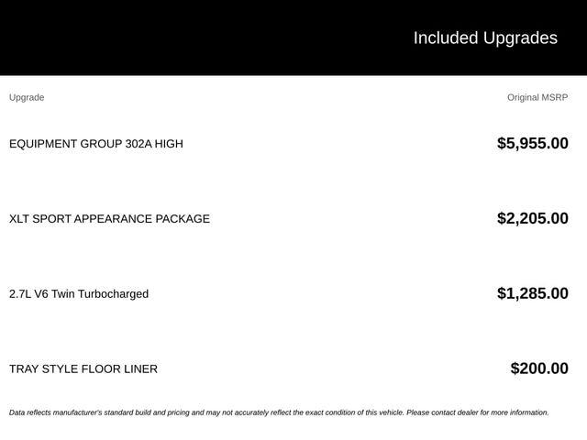Click 'Please contact dealer for more information'
This screenshot has height=440, width=587.
point(478,412)
